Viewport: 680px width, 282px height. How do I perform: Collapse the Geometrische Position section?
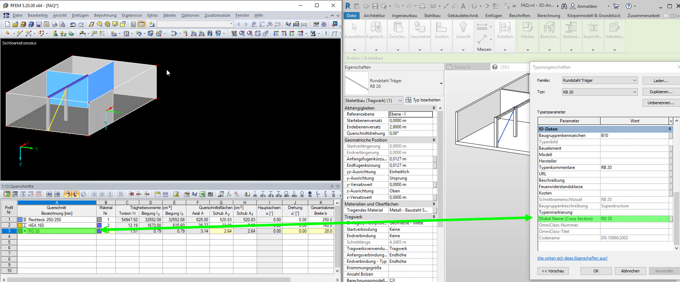coord(434,140)
